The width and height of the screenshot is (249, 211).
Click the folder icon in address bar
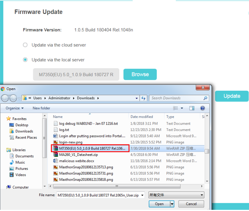pyautogui.click(x=25, y=98)
